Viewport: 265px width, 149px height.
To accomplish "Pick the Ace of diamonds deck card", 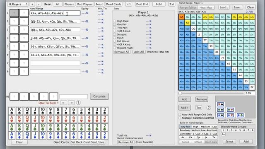I will coord(12,135).
